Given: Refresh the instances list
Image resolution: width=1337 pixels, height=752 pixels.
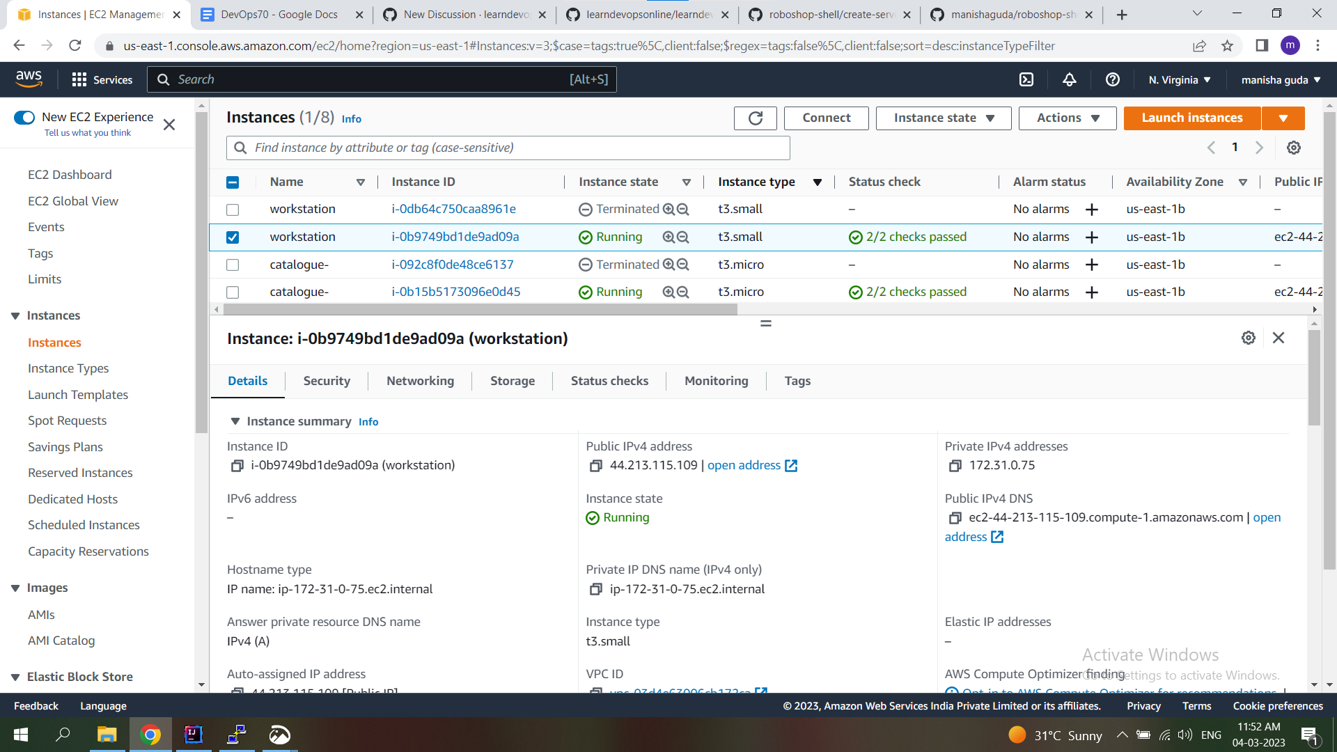Looking at the screenshot, I should [x=755, y=118].
